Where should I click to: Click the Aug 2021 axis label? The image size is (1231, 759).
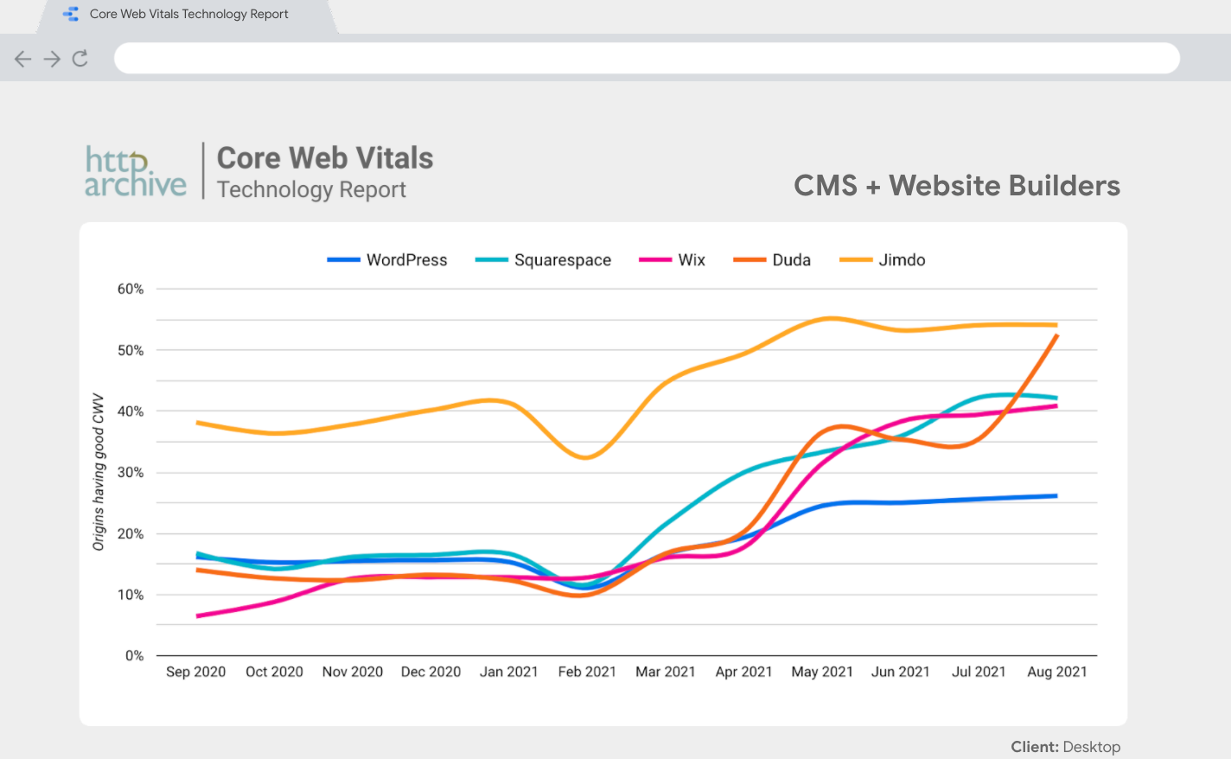click(1057, 672)
